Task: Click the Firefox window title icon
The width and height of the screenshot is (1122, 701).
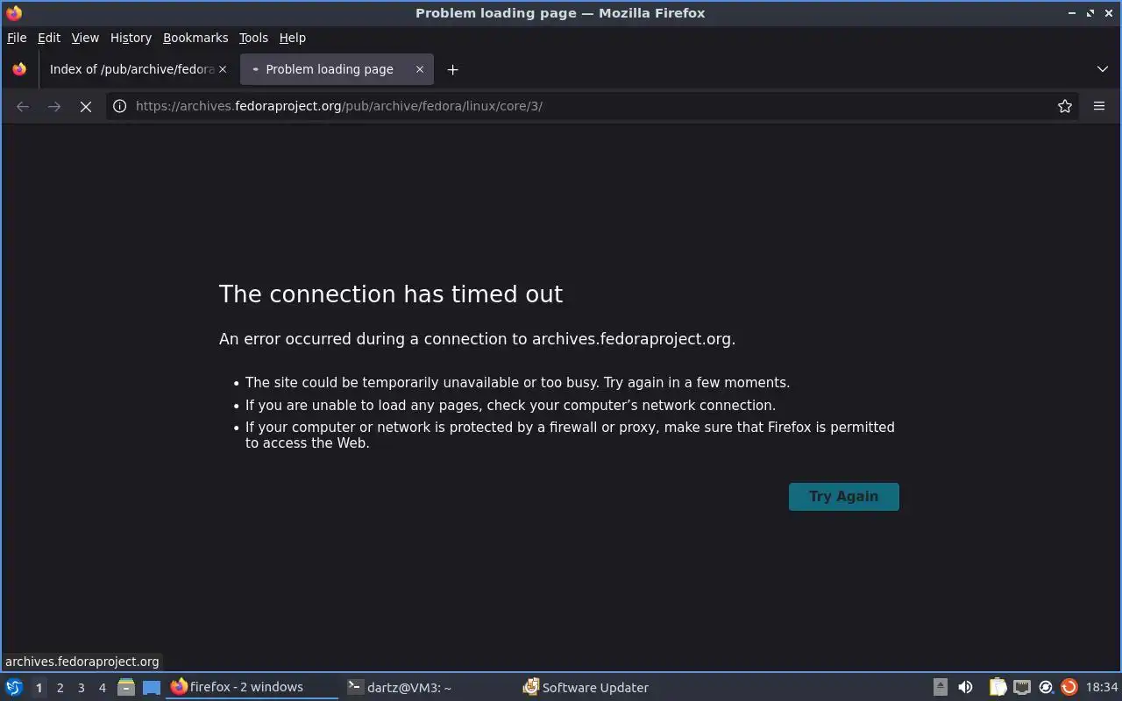Action: tap(14, 13)
